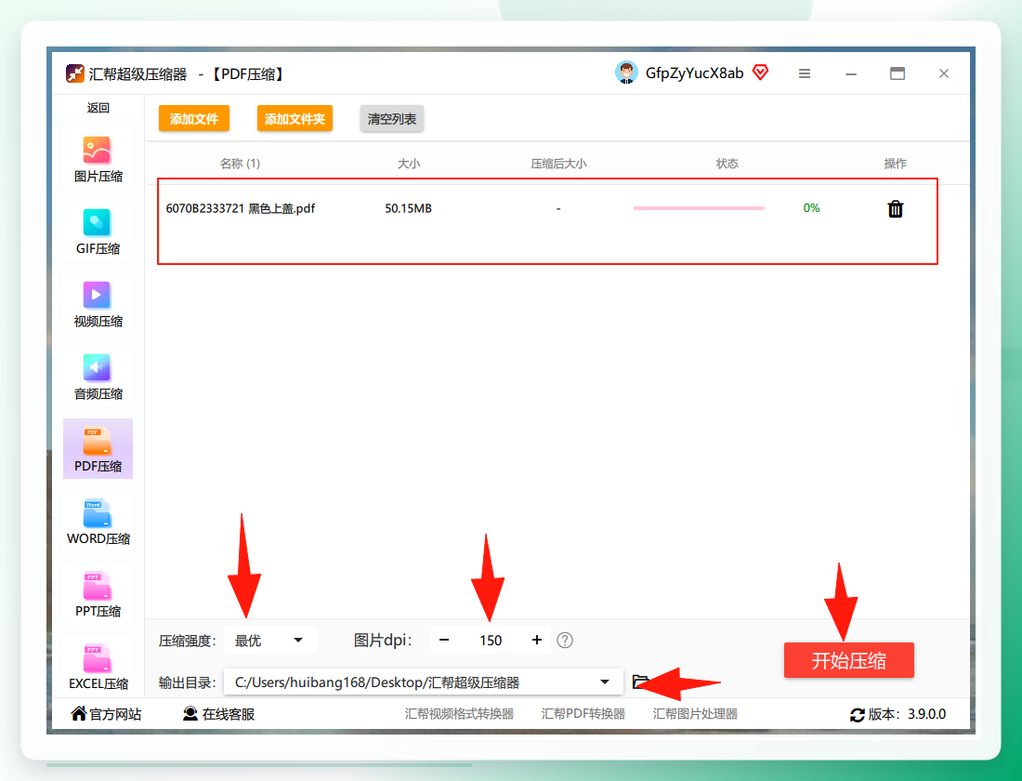This screenshot has height=781, width=1022.
Task: Open the 视频压缩 video compression tool
Action: point(98,305)
